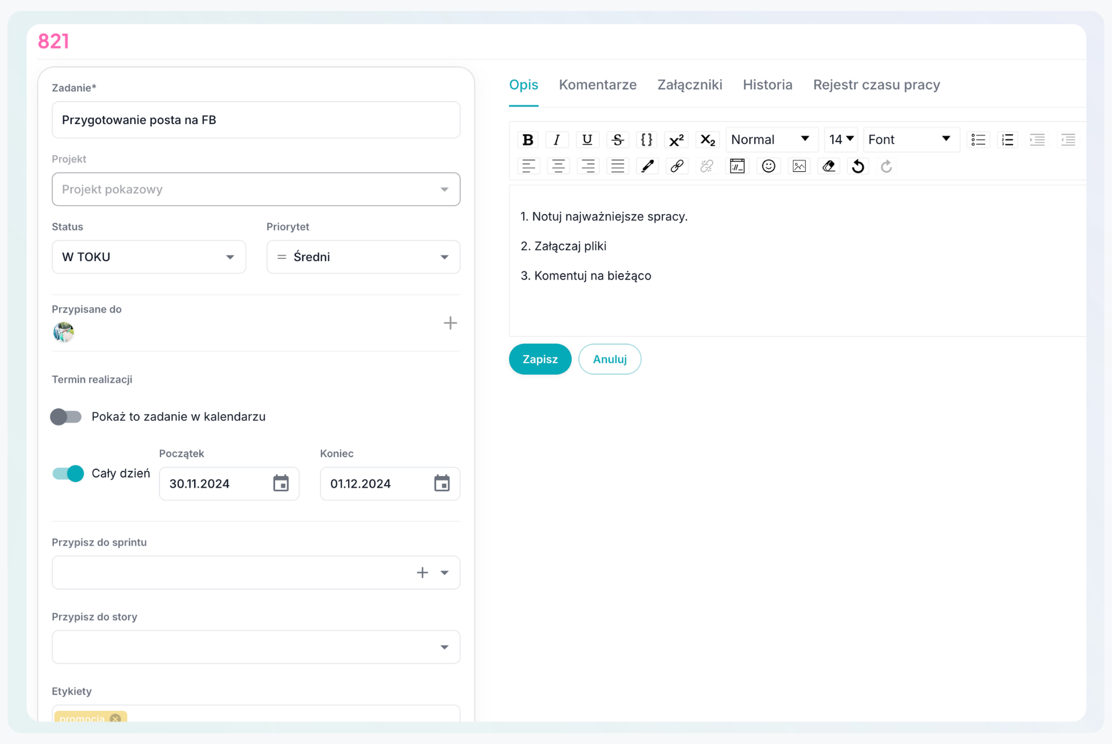Open the Status dropdown 'W TOKU'

point(149,257)
